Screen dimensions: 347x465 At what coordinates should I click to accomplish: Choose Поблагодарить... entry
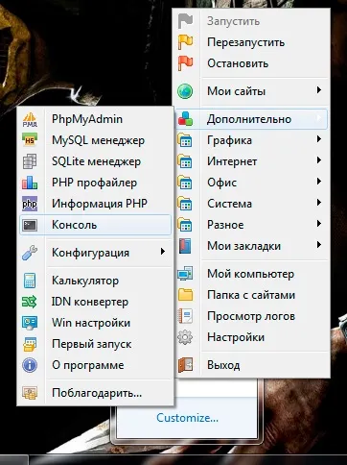pyautogui.click(x=96, y=393)
